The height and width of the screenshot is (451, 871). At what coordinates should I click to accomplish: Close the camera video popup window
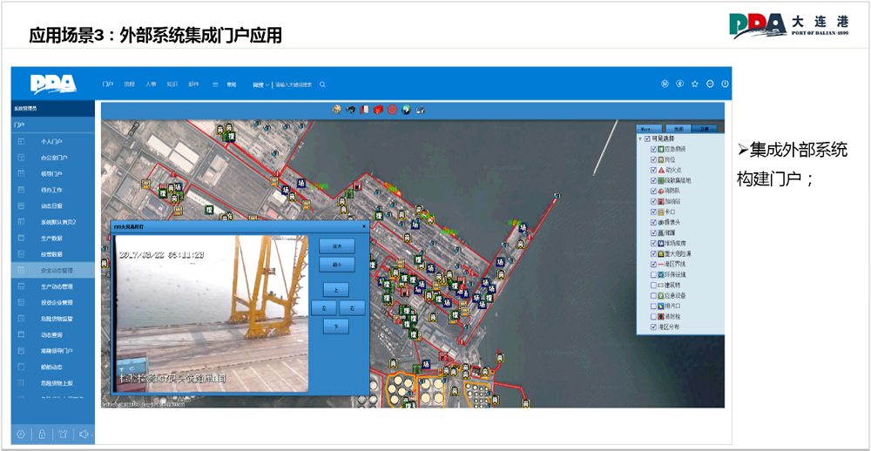(x=364, y=226)
